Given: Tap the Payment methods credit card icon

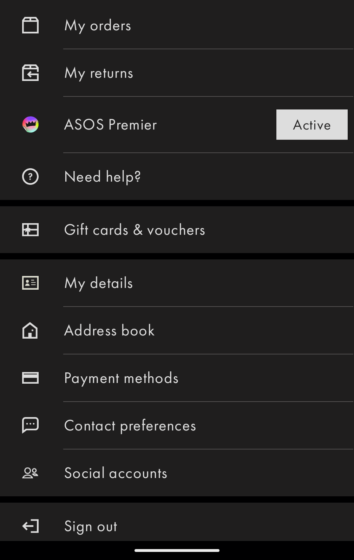Looking at the screenshot, I should (30, 378).
